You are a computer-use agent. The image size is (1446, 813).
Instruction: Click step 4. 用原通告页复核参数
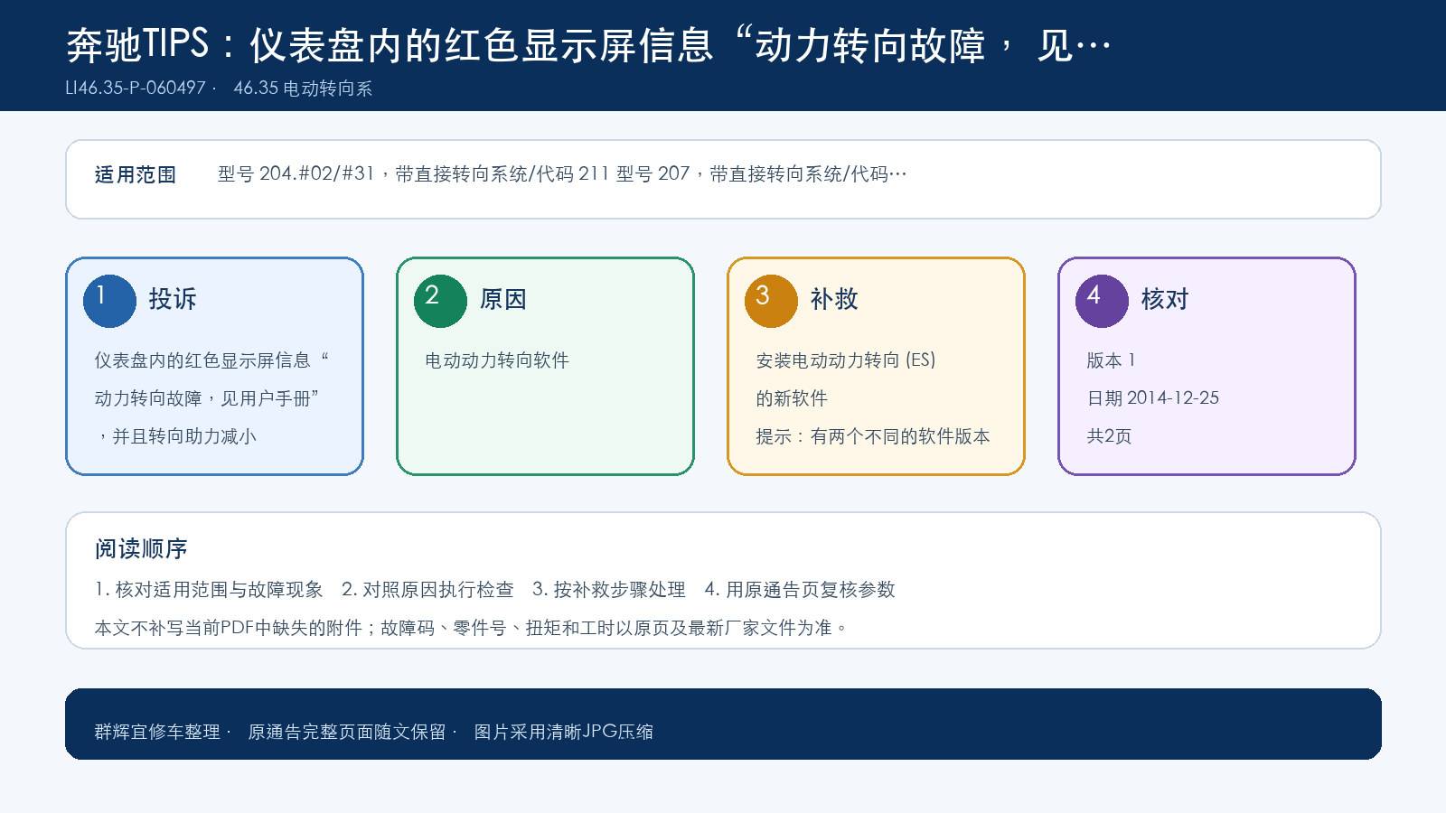tap(800, 590)
